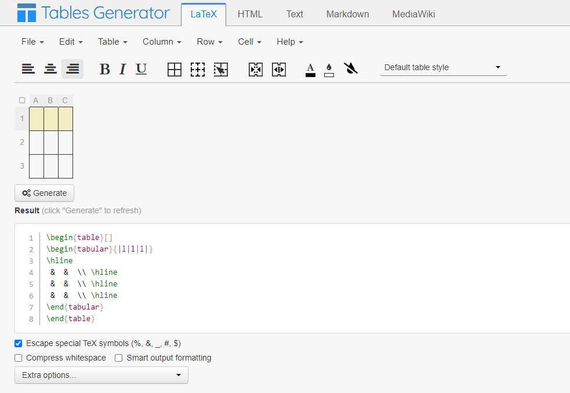Open the File menu
This screenshot has height=393, width=570.
32,42
